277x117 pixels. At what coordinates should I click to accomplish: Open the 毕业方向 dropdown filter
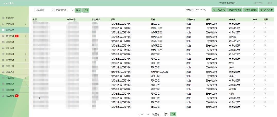tap(44, 10)
